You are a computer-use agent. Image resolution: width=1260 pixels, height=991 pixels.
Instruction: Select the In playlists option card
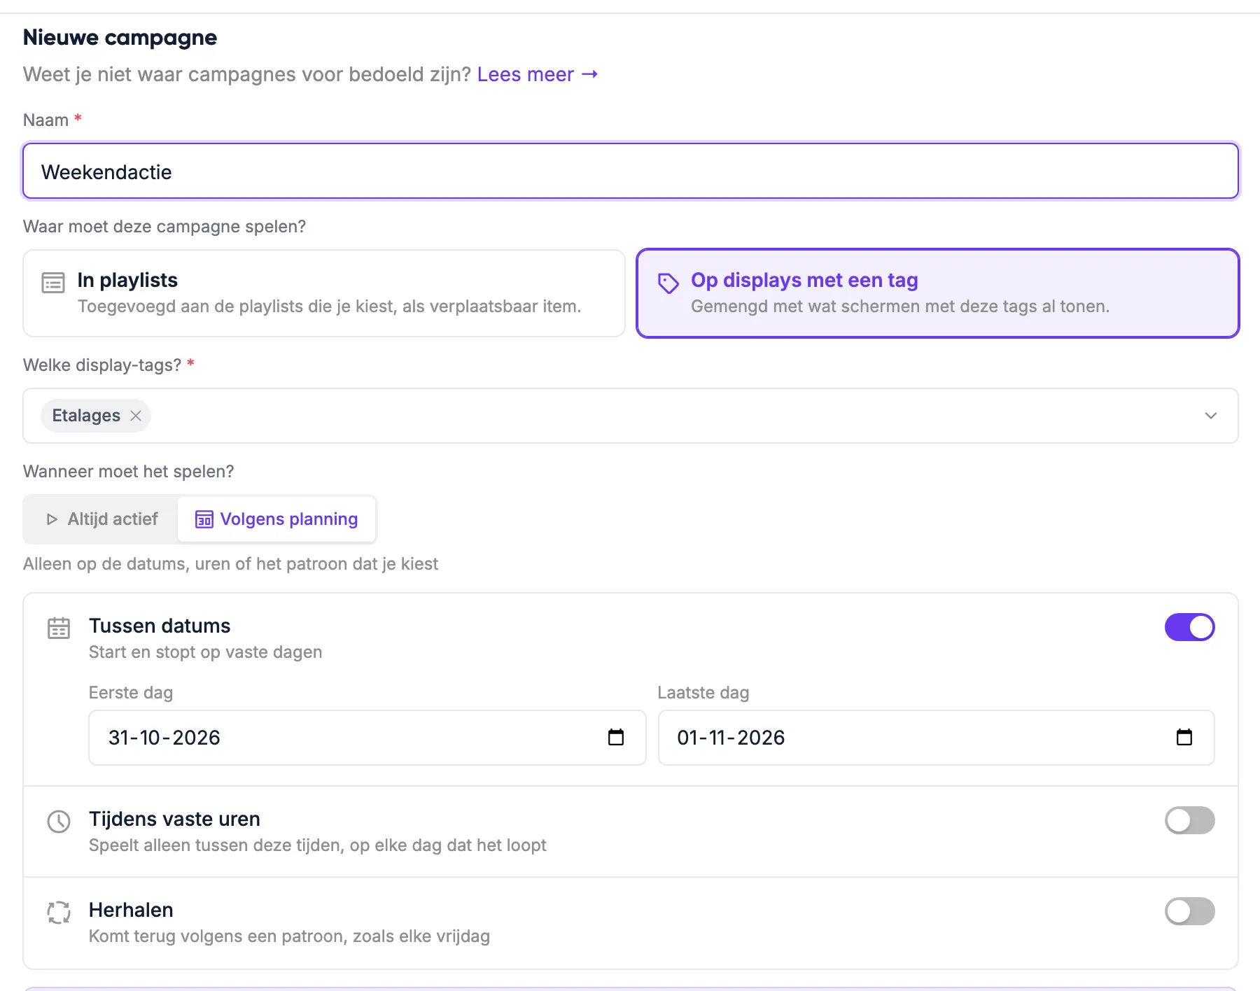click(324, 293)
